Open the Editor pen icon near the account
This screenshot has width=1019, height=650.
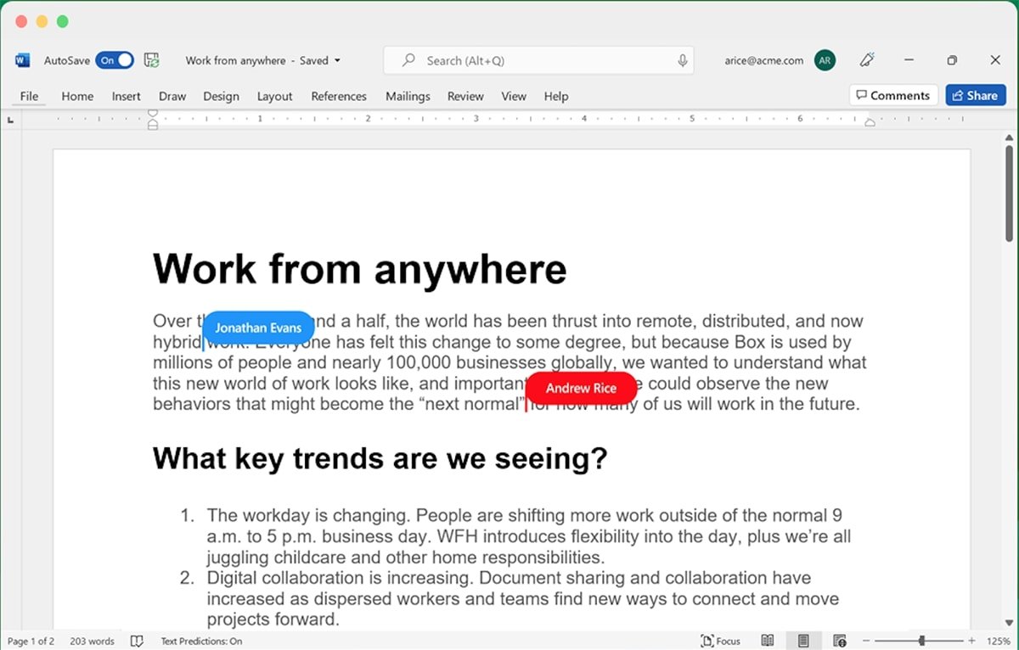[x=866, y=60]
